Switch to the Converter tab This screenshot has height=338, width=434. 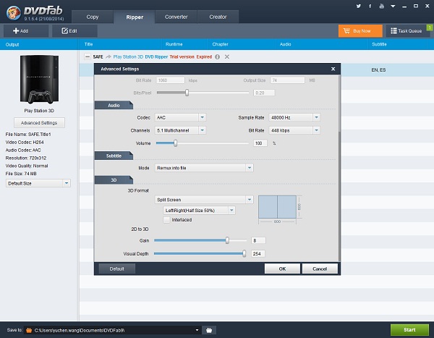(x=176, y=17)
